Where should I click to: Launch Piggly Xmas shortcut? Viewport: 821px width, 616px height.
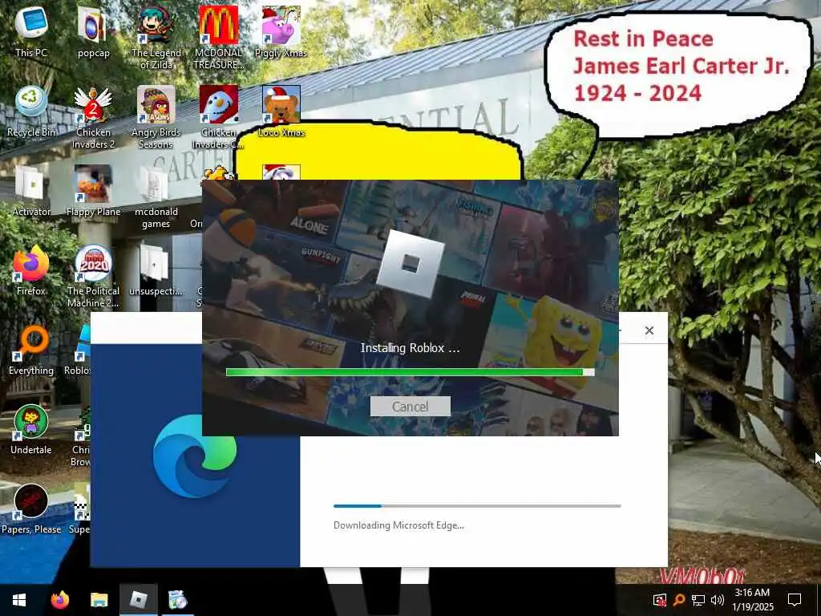[x=281, y=31]
